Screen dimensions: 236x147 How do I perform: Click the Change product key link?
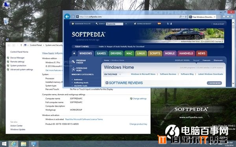(138, 124)
